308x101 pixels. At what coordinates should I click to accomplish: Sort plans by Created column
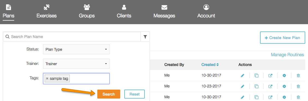tap(210, 65)
